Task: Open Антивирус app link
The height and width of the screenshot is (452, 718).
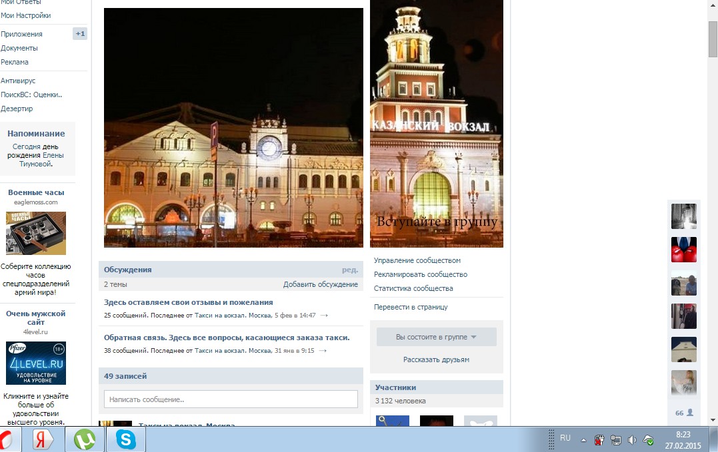Action: pos(18,81)
